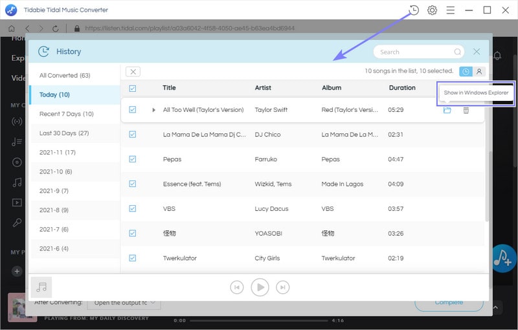518x330 pixels.
Task: Click the Pepas song title
Action: coord(172,159)
